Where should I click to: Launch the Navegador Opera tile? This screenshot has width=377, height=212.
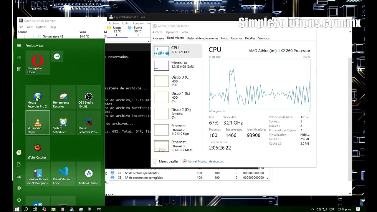[x=38, y=63]
